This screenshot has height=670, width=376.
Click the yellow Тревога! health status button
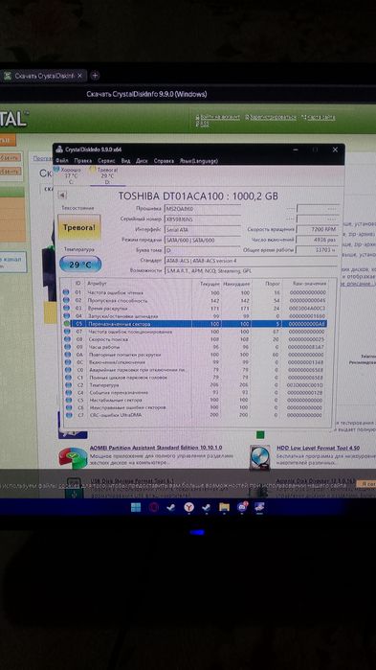coord(79,227)
